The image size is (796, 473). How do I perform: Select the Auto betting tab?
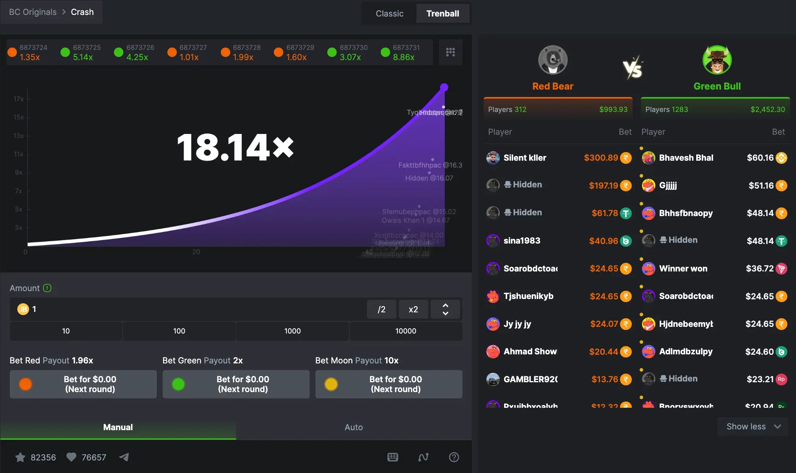tap(354, 427)
